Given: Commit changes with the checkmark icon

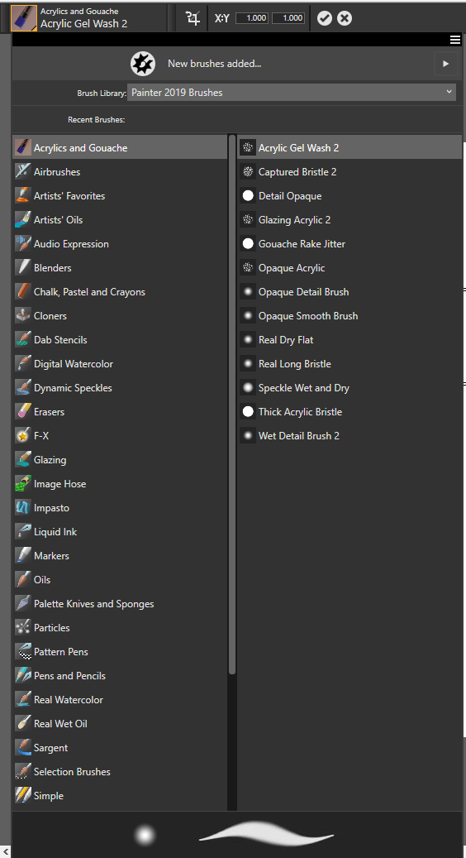Looking at the screenshot, I should [x=325, y=18].
